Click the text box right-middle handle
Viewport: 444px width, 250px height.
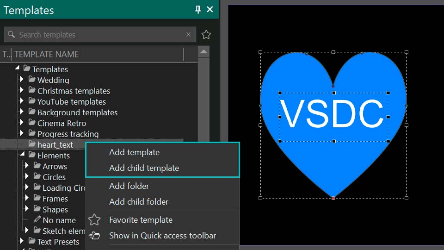pyautogui.click(x=388, y=117)
